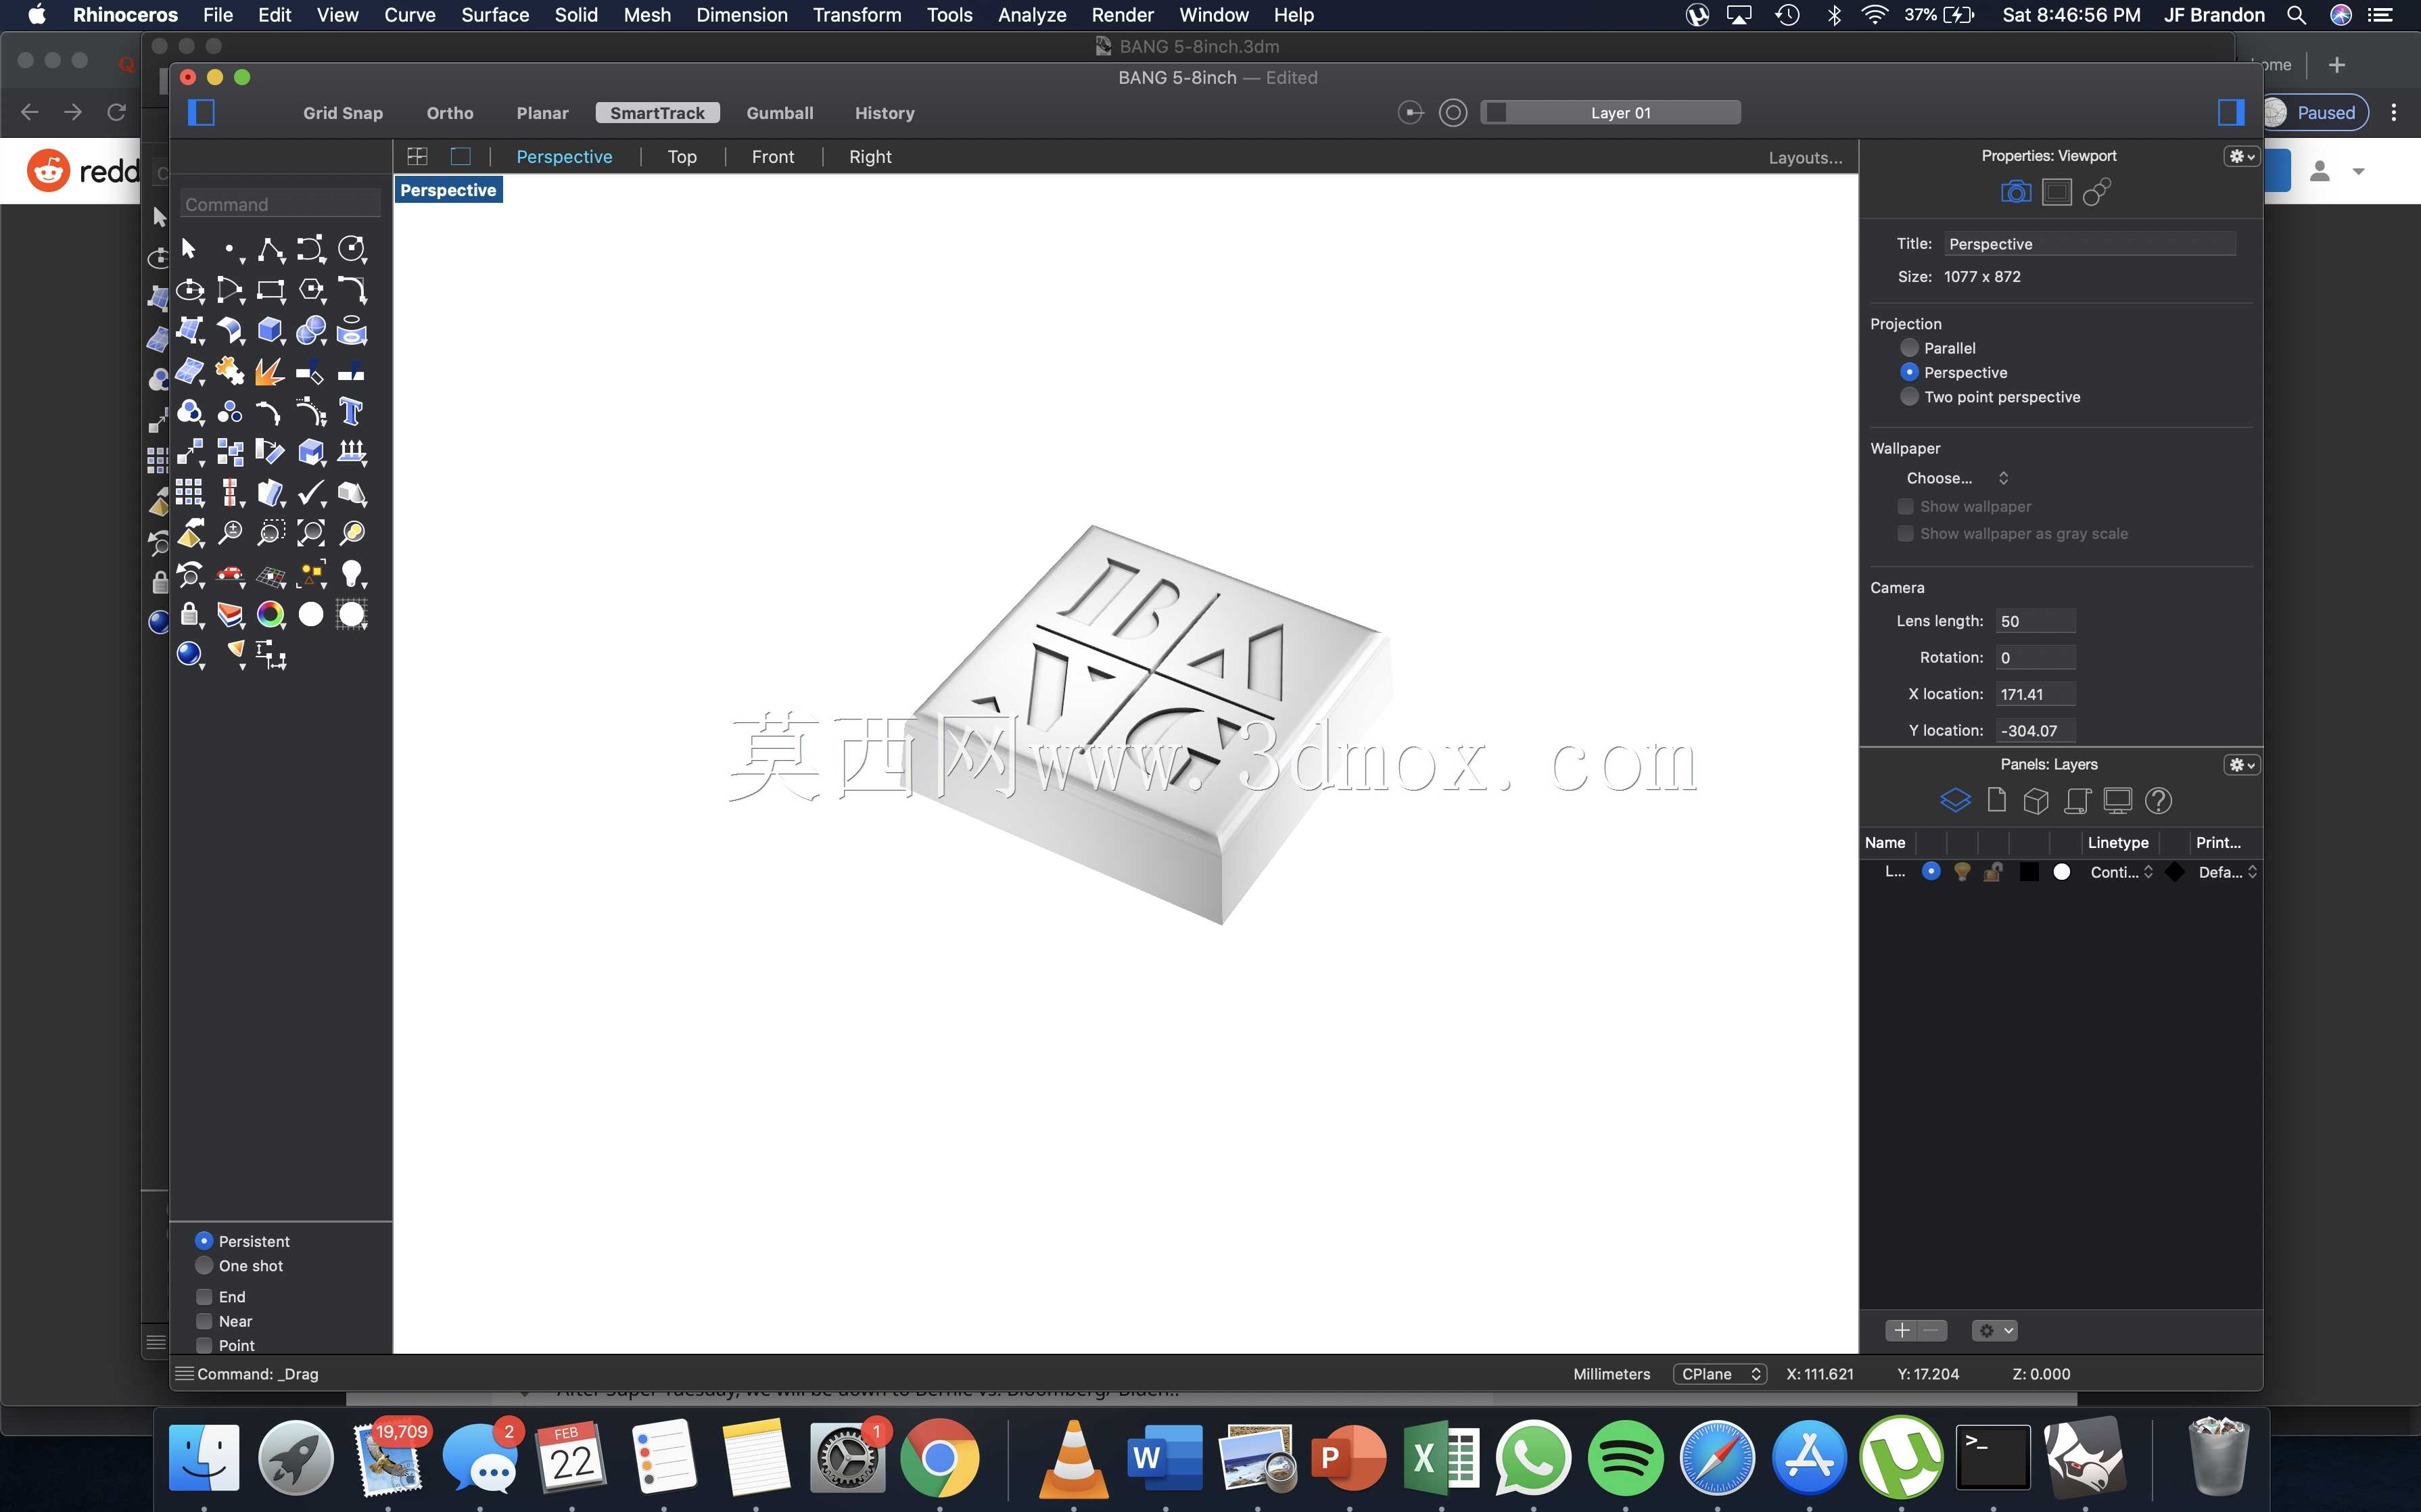
Task: Open the Print width Default dropdown
Action: coord(2228,872)
